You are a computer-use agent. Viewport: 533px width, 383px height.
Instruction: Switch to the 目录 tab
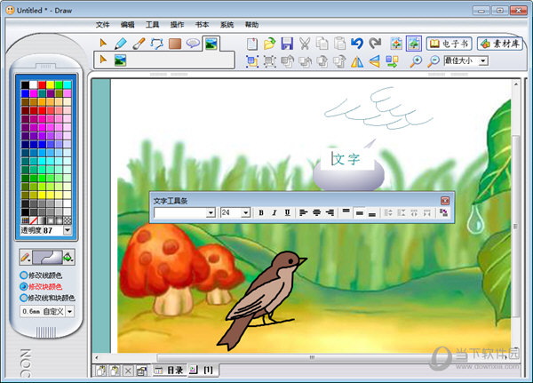(169, 370)
